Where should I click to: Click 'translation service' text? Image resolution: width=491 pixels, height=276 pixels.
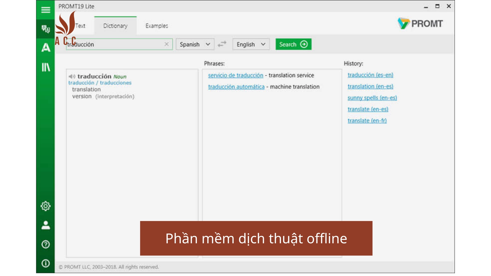(x=291, y=75)
